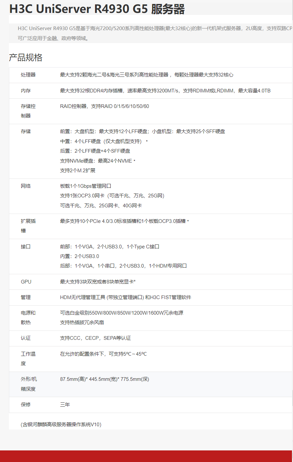This screenshot has width=293, height=462.
Task: Click the line "支持NVMe硬盘：最高24个NVME"
Action: pyautogui.click(x=98, y=161)
